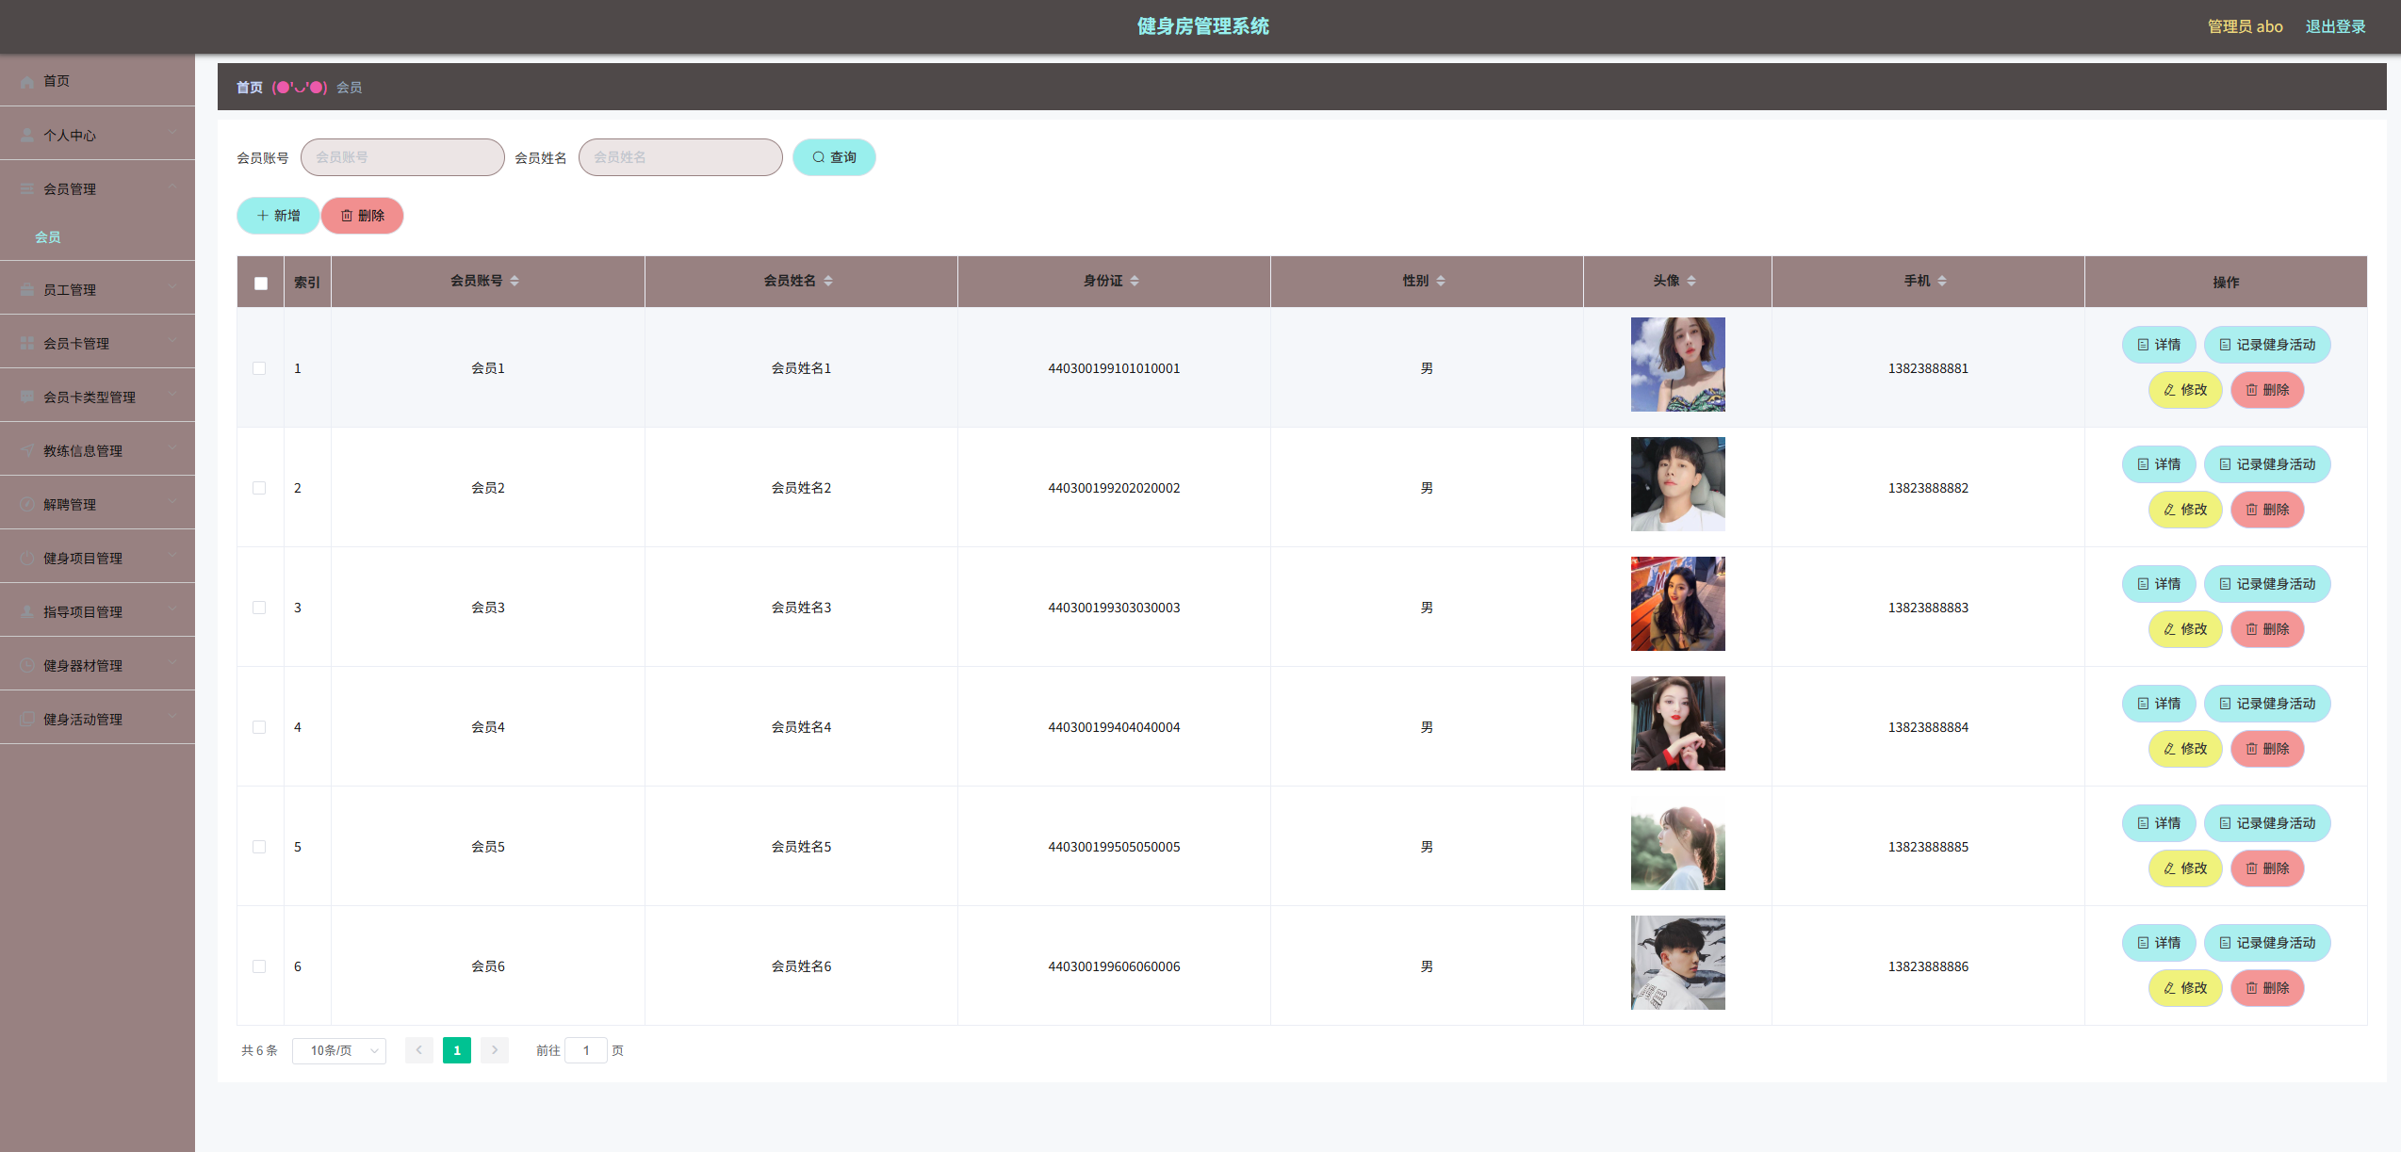The height and width of the screenshot is (1152, 2401).
Task: Open 详情 for 会员1
Action: 2159,345
